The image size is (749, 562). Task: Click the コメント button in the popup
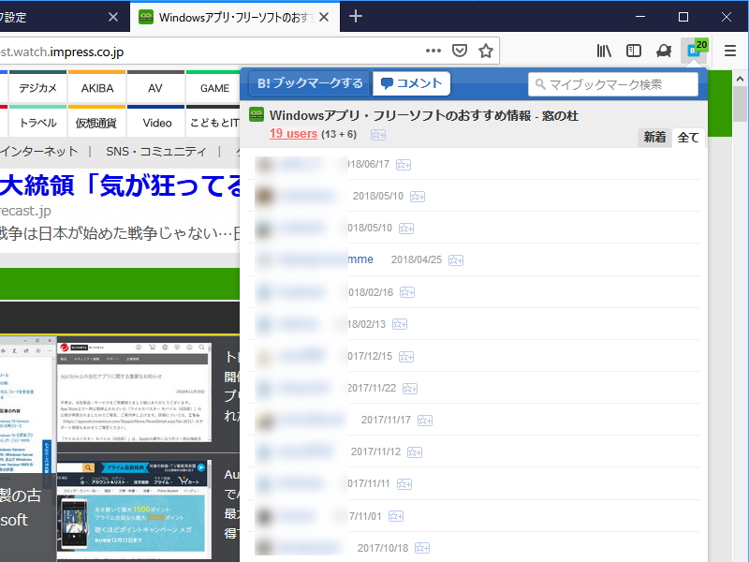pyautogui.click(x=411, y=83)
